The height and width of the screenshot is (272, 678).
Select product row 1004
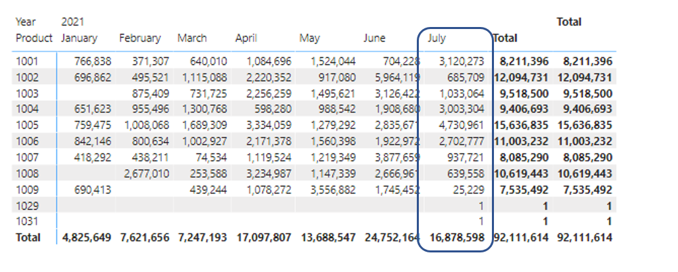(27, 109)
